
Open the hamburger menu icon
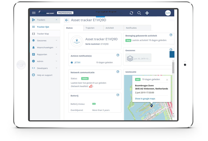pyautogui.click(x=33, y=13)
